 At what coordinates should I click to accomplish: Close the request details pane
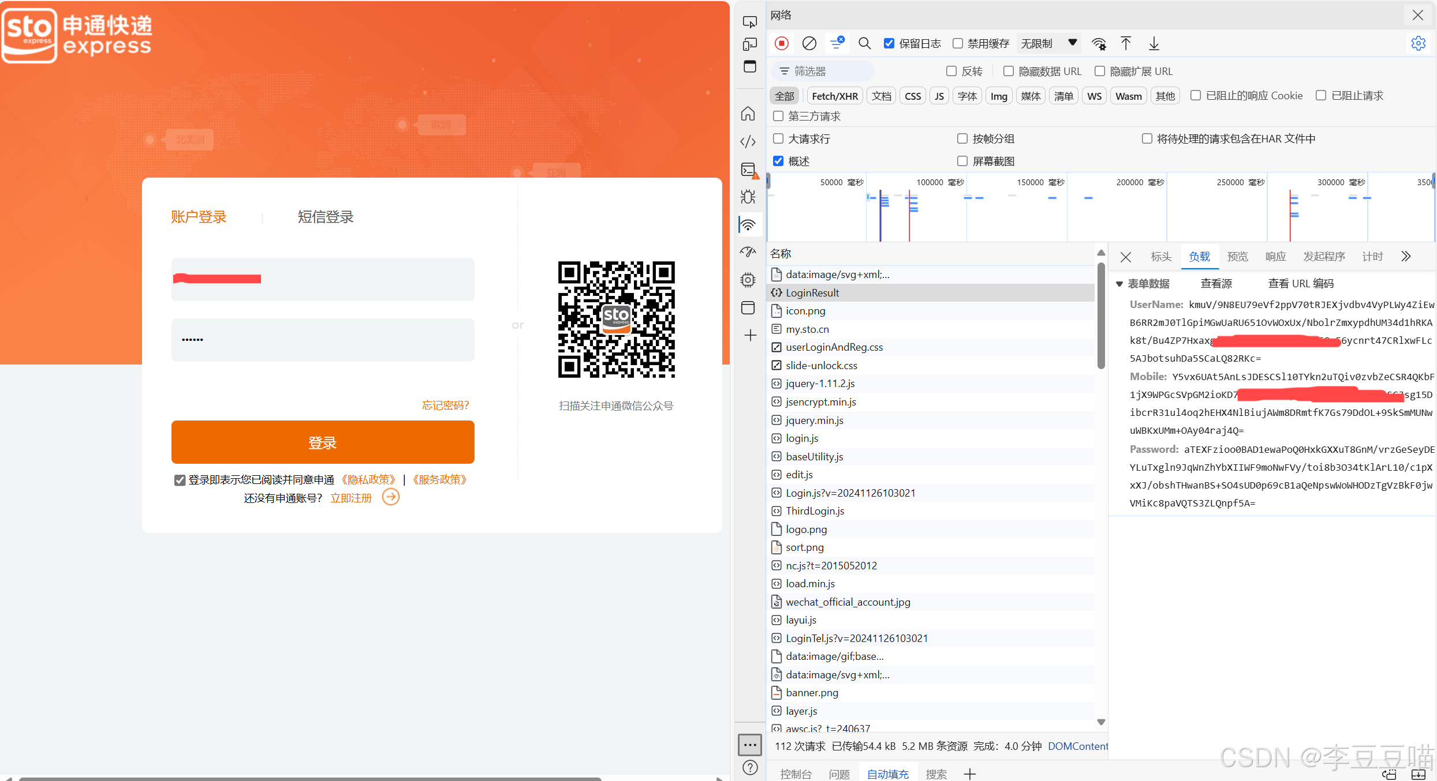click(1126, 257)
